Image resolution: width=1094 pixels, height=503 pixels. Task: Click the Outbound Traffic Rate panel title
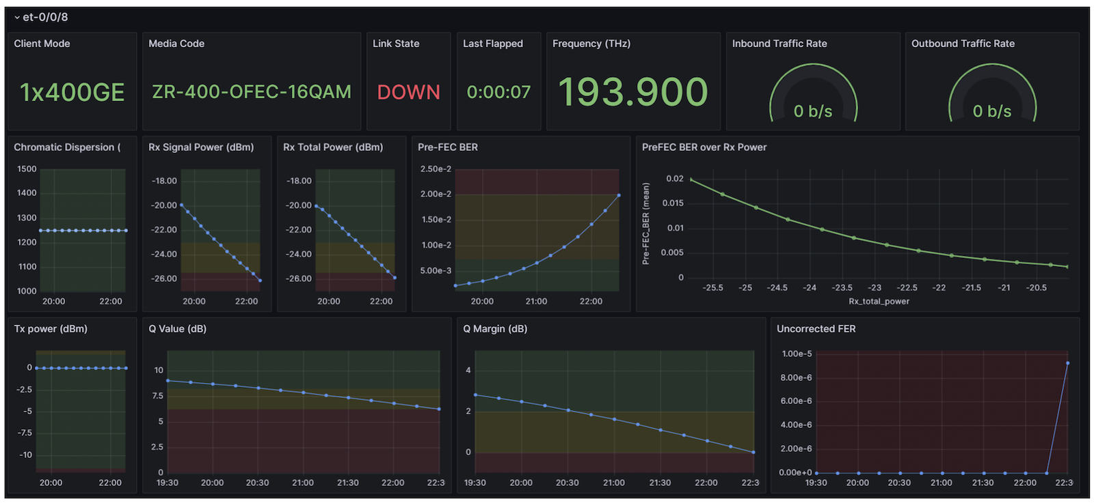963,44
